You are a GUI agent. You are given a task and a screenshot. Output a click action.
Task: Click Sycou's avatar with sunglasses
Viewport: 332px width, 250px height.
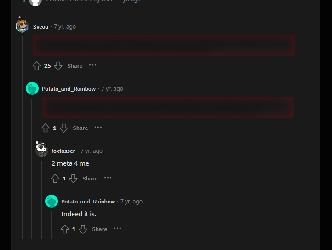(x=22, y=25)
